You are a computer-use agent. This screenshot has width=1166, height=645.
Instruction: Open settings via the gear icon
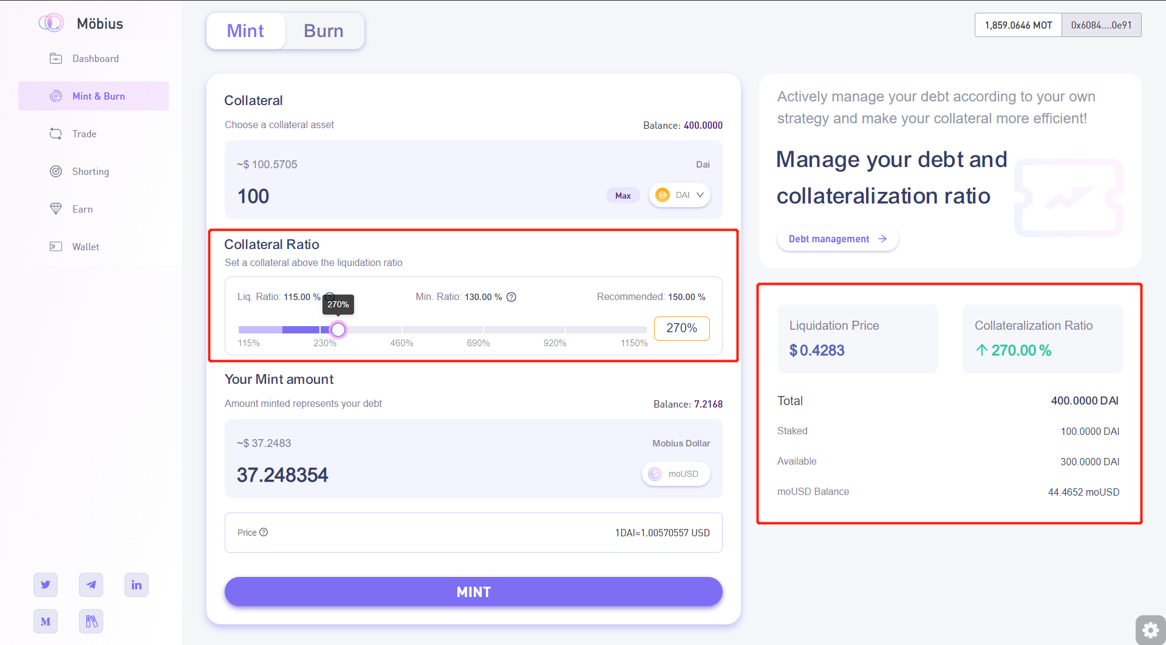point(1150,630)
